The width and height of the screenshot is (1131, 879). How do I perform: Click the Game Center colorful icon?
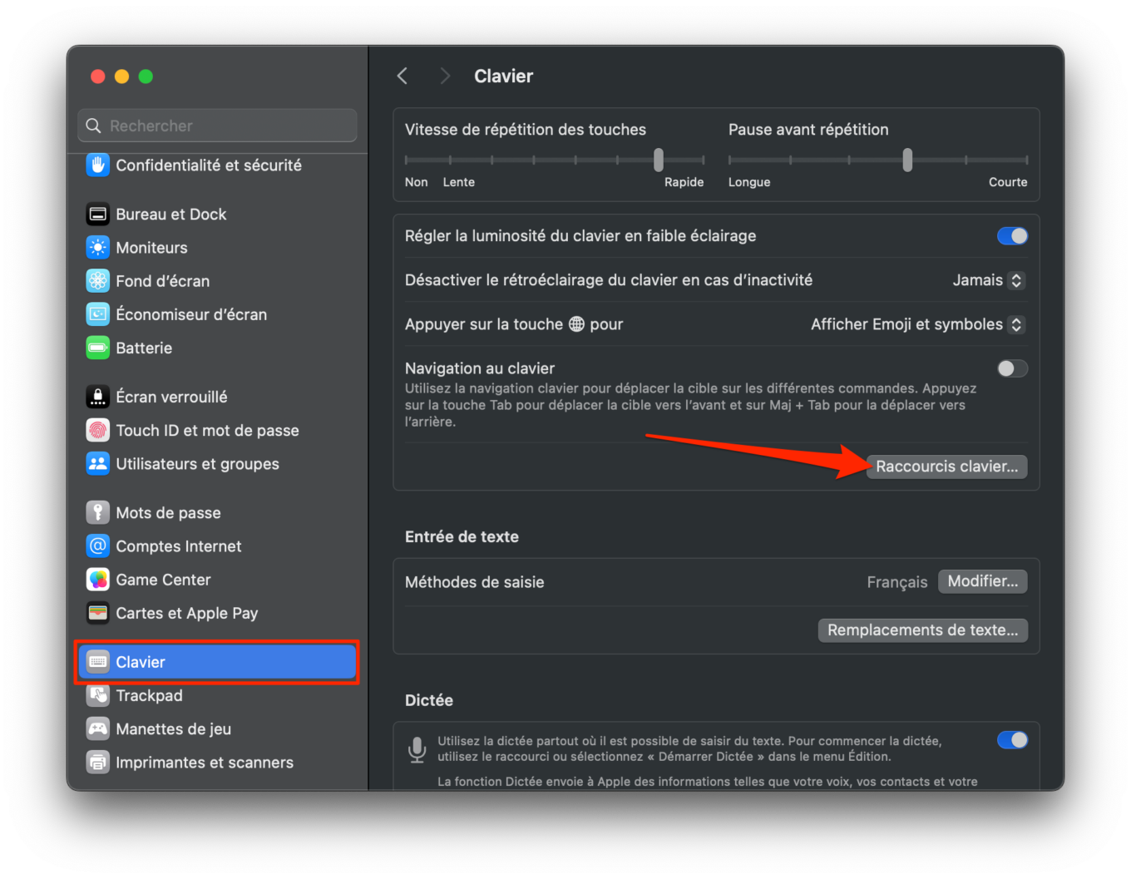[98, 580]
